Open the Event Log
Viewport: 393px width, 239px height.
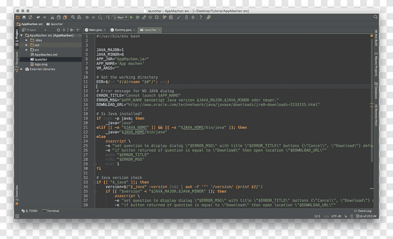click(363, 211)
